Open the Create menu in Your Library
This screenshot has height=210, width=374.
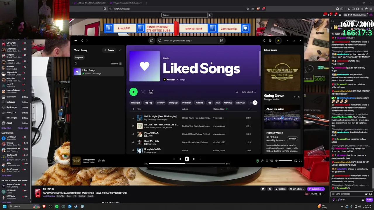[x=109, y=50]
